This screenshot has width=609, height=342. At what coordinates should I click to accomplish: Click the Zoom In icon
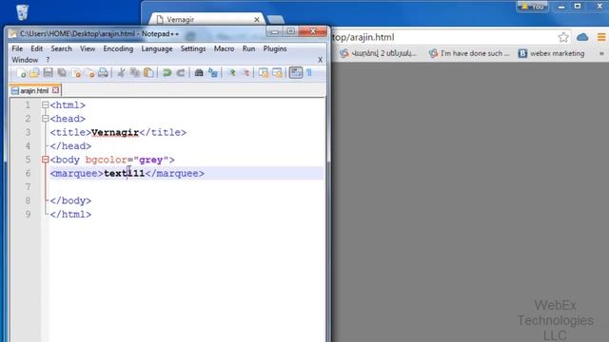coord(232,72)
